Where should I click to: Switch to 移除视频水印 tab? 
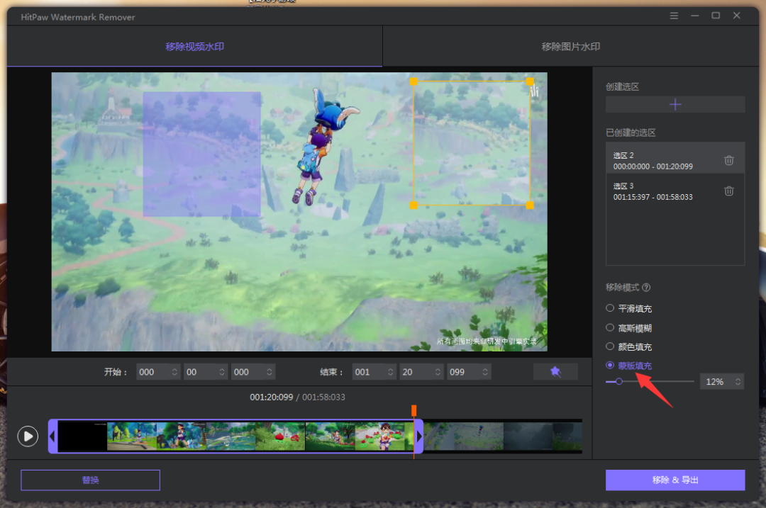point(194,46)
